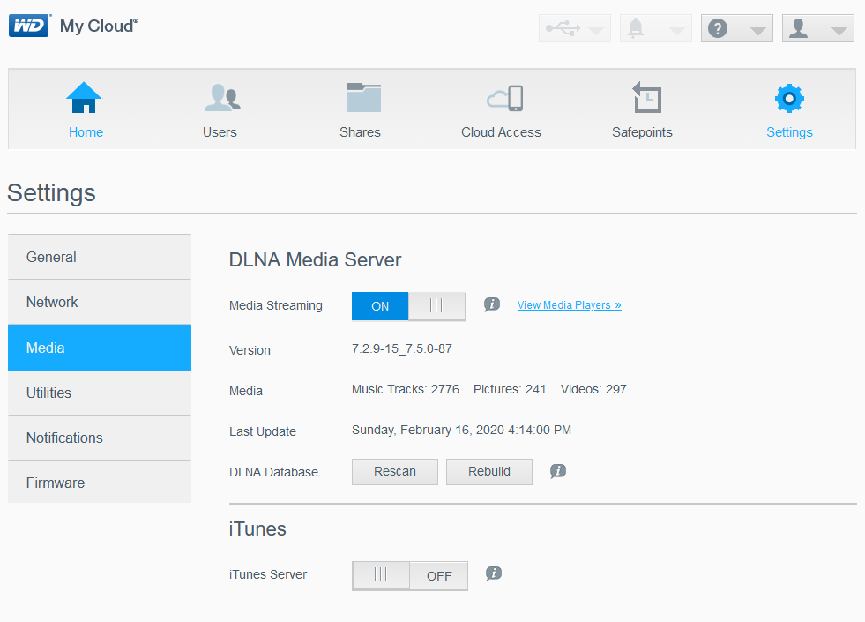
Task: Open the Users icon
Action: click(222, 98)
